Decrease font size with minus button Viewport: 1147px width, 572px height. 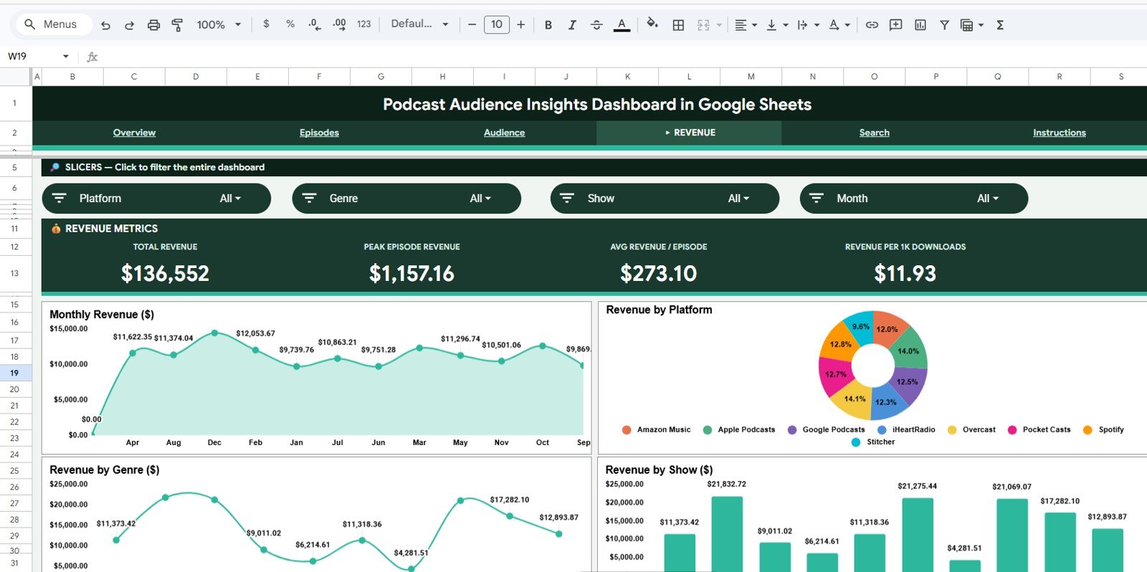tap(472, 24)
